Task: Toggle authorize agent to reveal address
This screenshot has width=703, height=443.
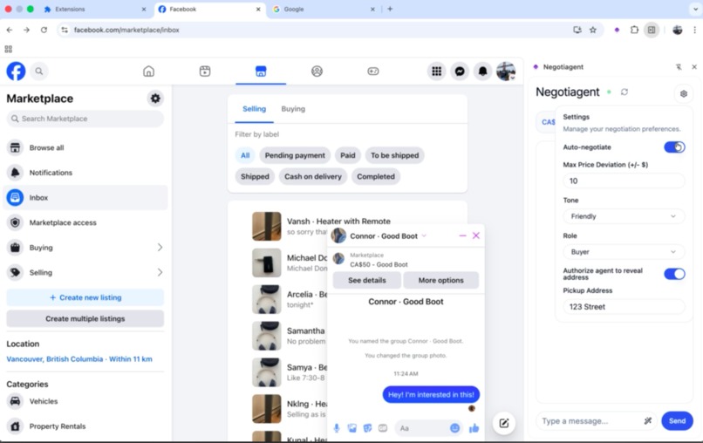Action: coord(674,274)
